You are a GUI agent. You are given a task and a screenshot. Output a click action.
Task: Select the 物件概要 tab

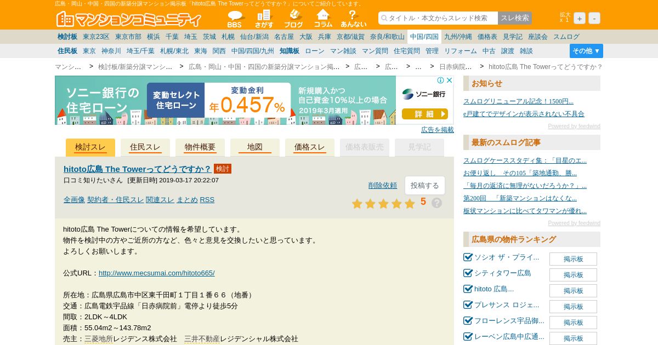[200, 147]
